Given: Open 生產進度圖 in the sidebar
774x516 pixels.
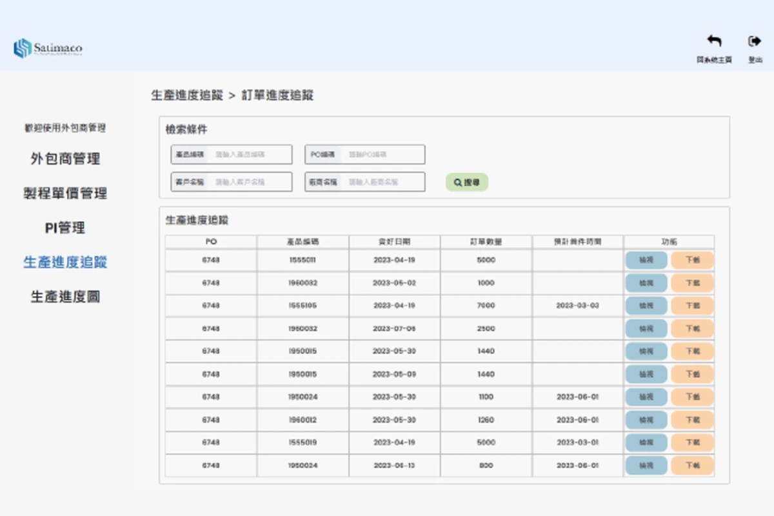Looking at the screenshot, I should coord(65,297).
